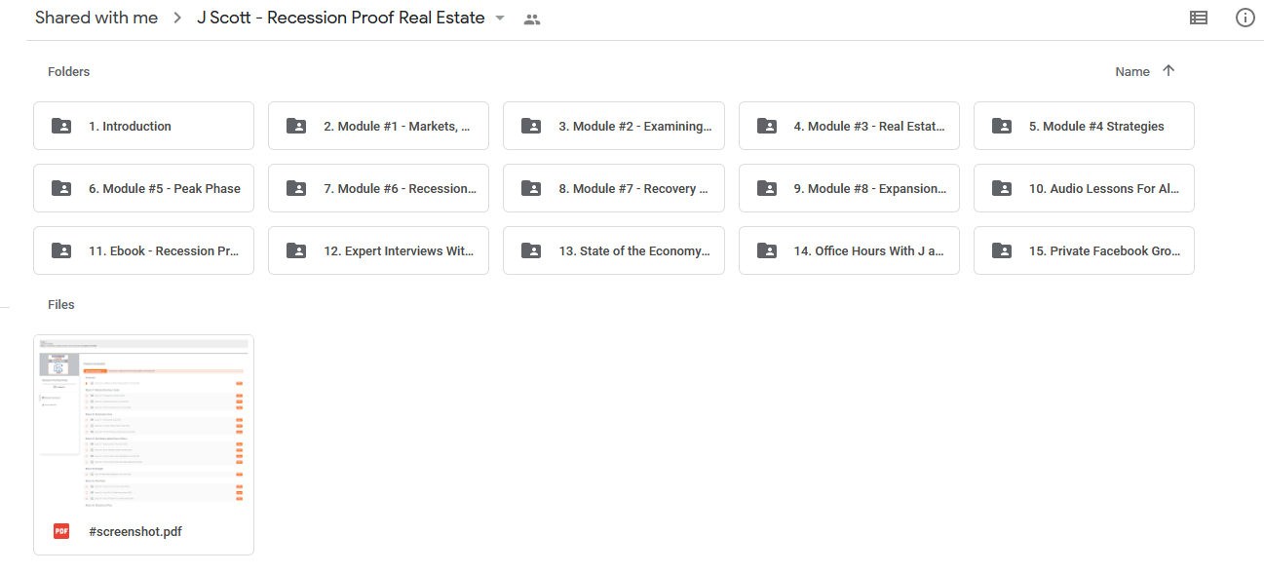Screen dimensions: 1264x574
Task: Click the red PDF icon of #screenshot.pdf
Action: 61,531
